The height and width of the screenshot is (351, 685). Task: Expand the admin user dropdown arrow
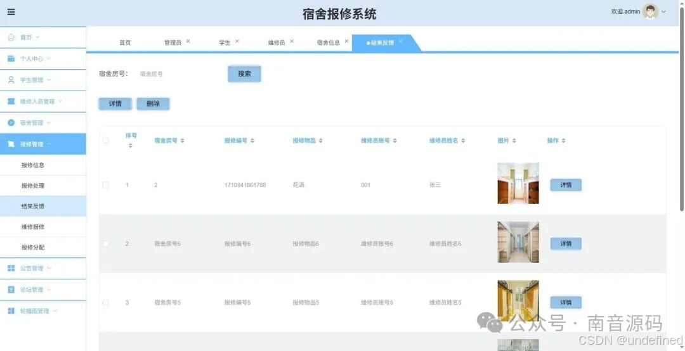pos(663,12)
